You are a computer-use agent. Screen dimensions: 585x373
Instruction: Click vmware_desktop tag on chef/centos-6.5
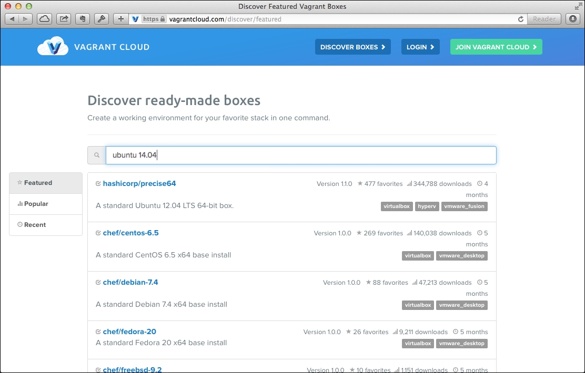[461, 256]
